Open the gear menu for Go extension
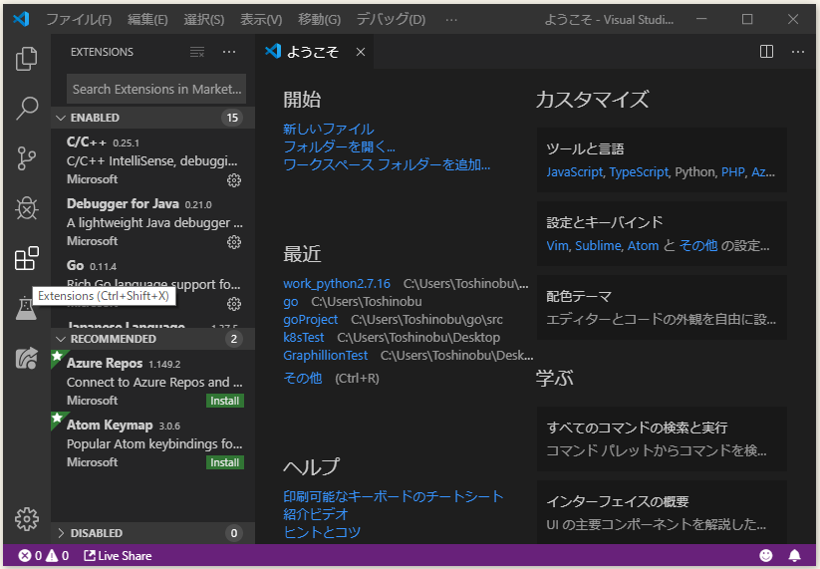Screen dimensions: 820x569 point(234,304)
